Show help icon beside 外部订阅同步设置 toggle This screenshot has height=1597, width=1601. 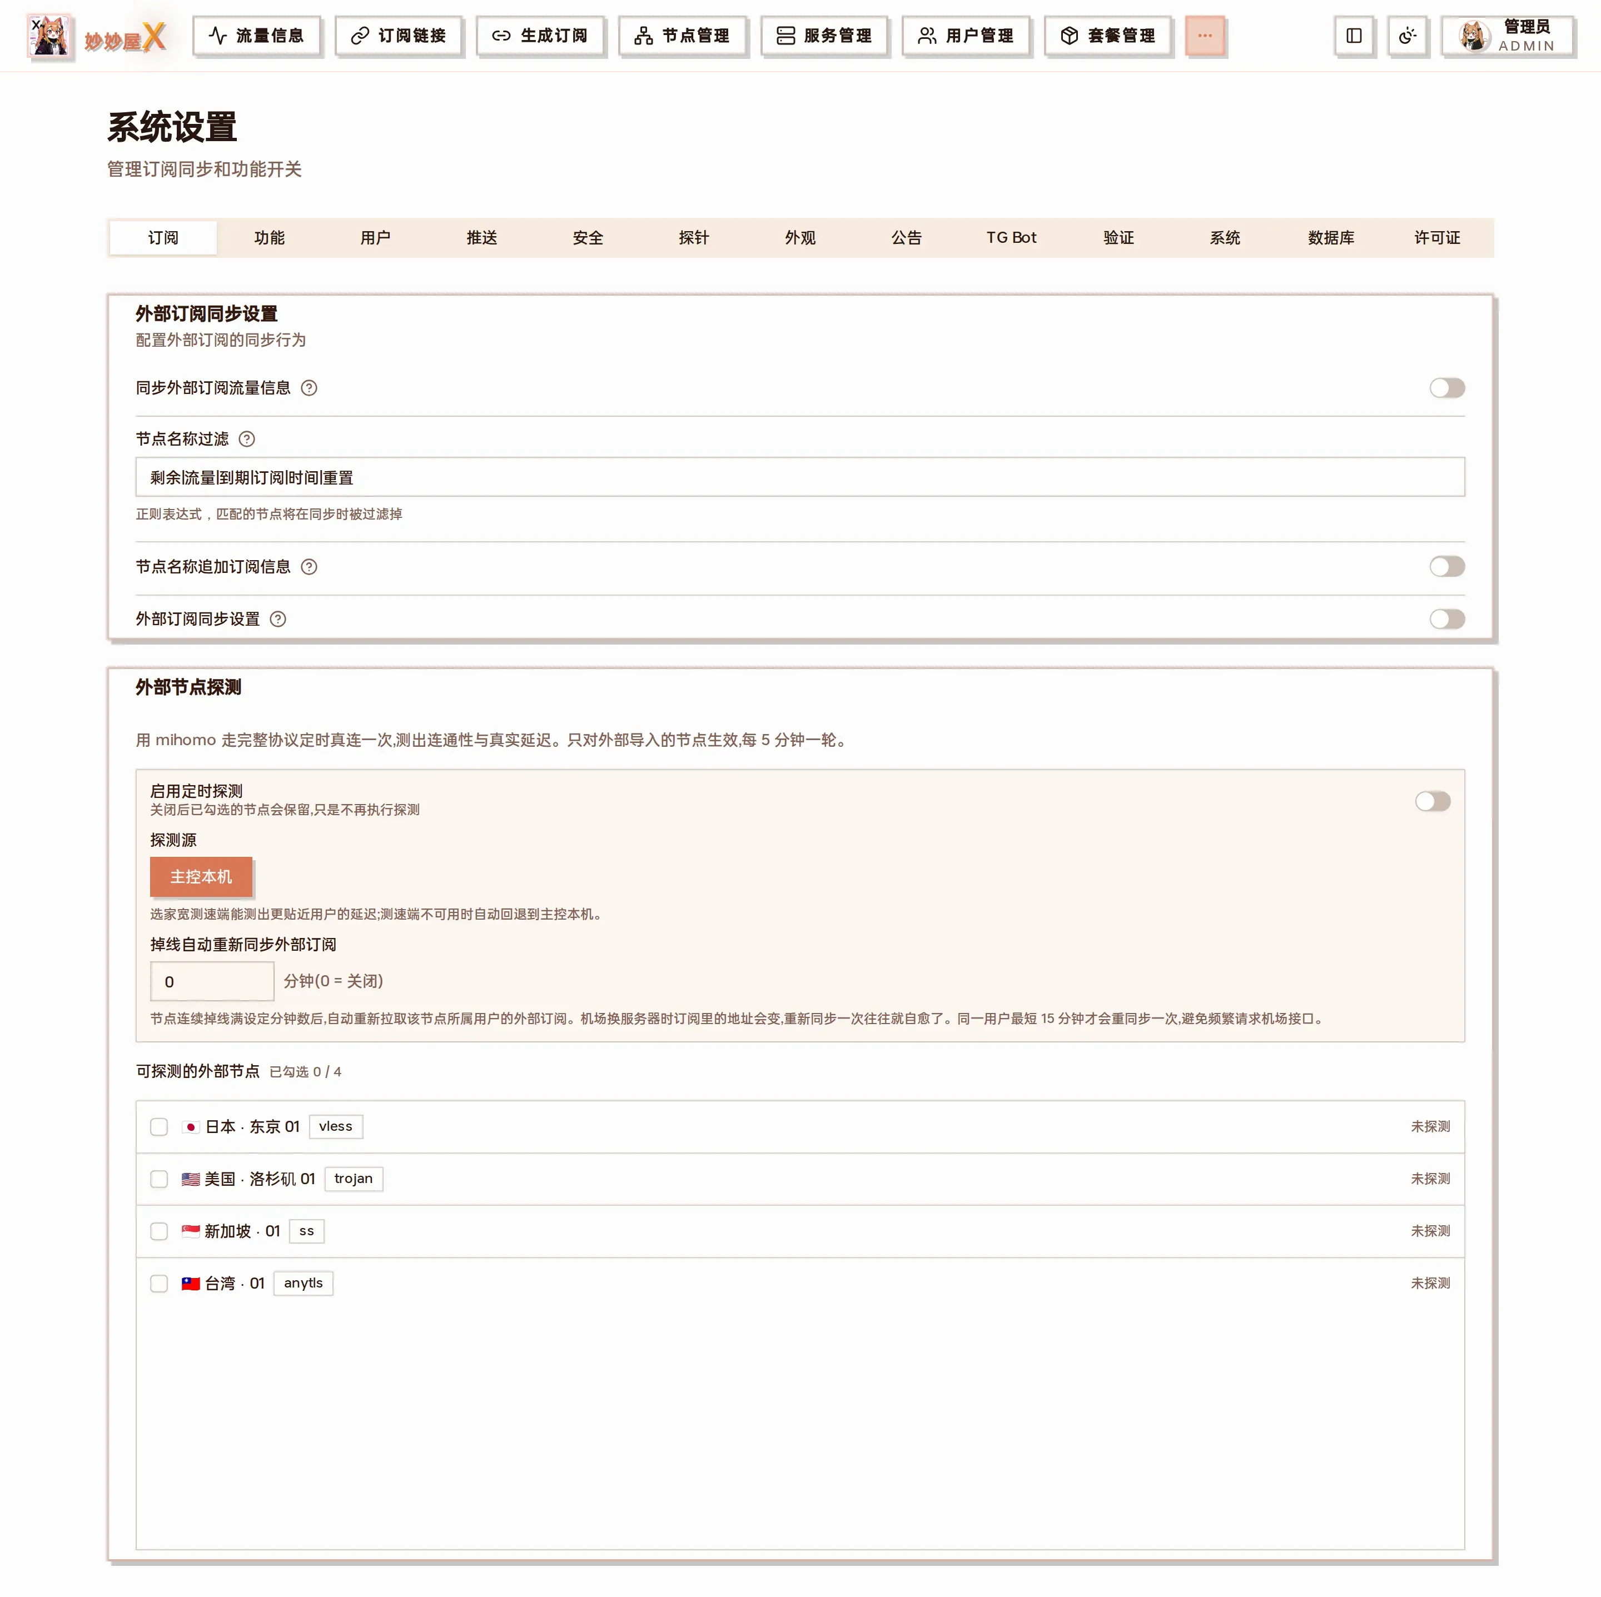(x=279, y=619)
